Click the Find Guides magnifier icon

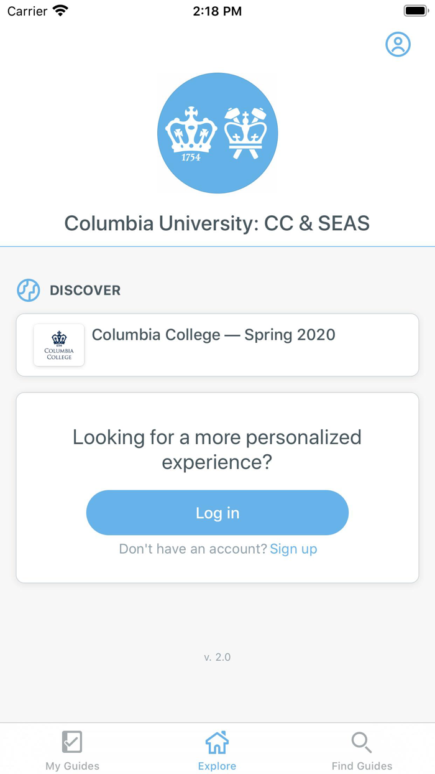click(x=362, y=742)
